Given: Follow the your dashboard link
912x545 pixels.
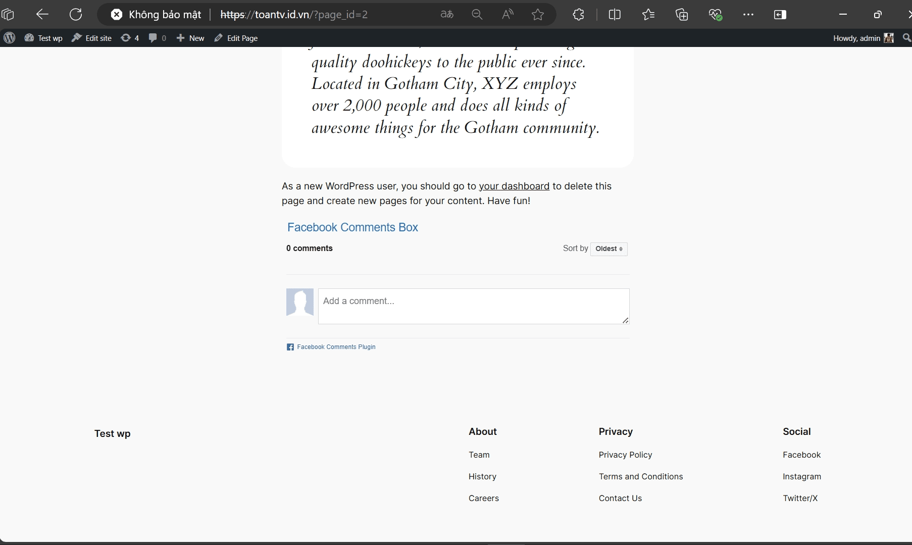Looking at the screenshot, I should click(514, 186).
